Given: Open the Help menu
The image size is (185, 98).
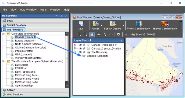Looking at the screenshot, I should click(67, 10).
